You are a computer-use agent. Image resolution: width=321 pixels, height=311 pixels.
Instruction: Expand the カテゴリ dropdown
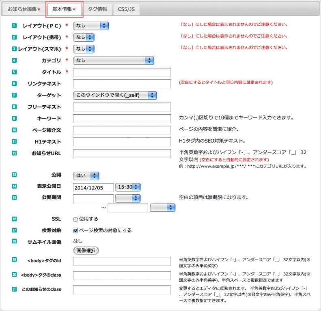(114, 60)
